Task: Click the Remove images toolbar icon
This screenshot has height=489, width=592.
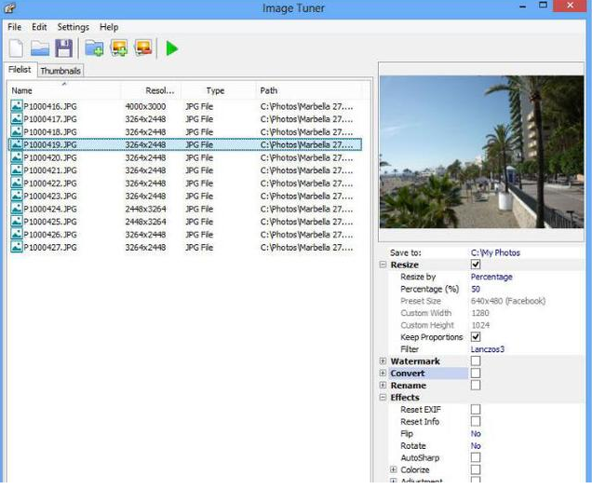Action: (x=143, y=48)
